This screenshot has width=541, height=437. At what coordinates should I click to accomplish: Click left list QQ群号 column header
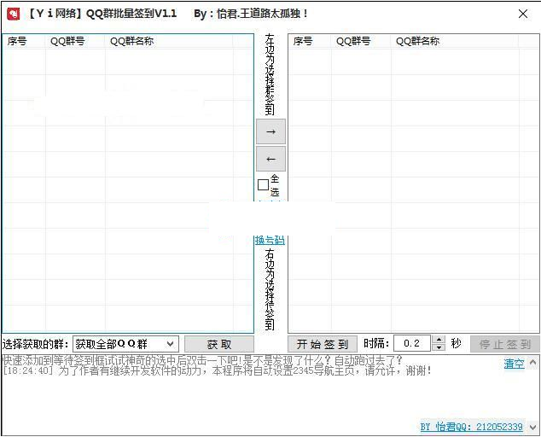tap(67, 41)
